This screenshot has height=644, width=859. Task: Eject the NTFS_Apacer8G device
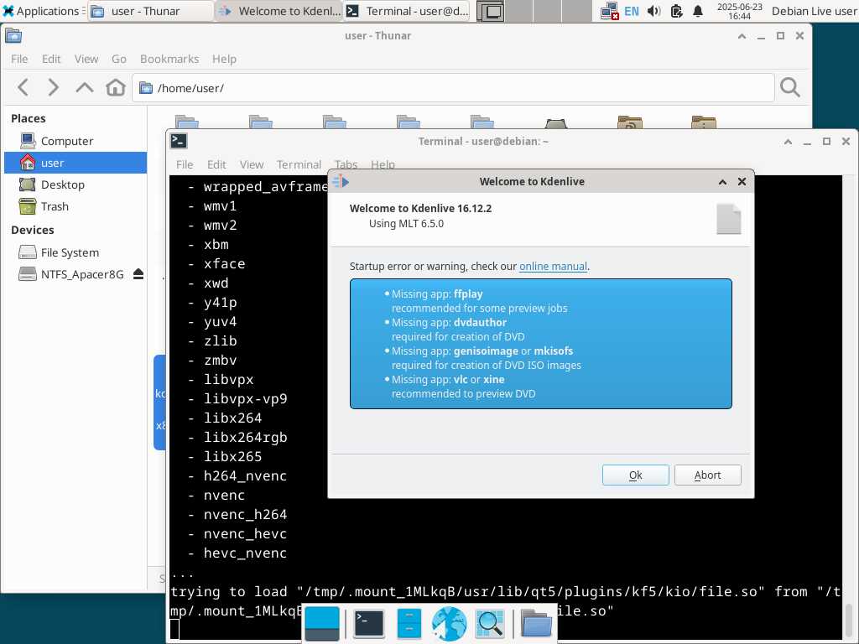click(x=138, y=274)
